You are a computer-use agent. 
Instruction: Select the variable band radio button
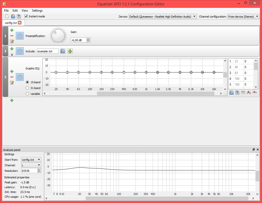pyautogui.click(x=27, y=94)
